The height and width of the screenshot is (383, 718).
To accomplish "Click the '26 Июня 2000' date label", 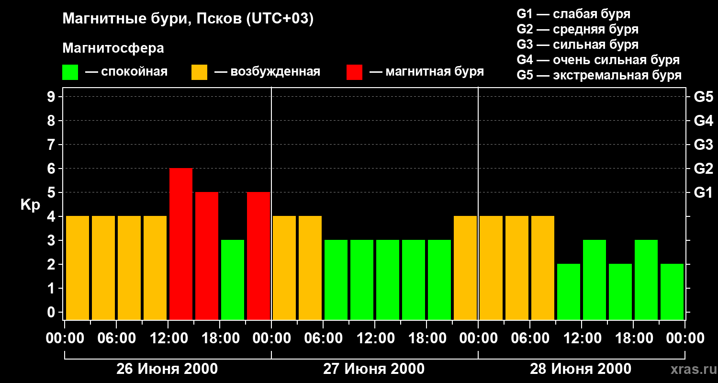I will coord(167,369).
